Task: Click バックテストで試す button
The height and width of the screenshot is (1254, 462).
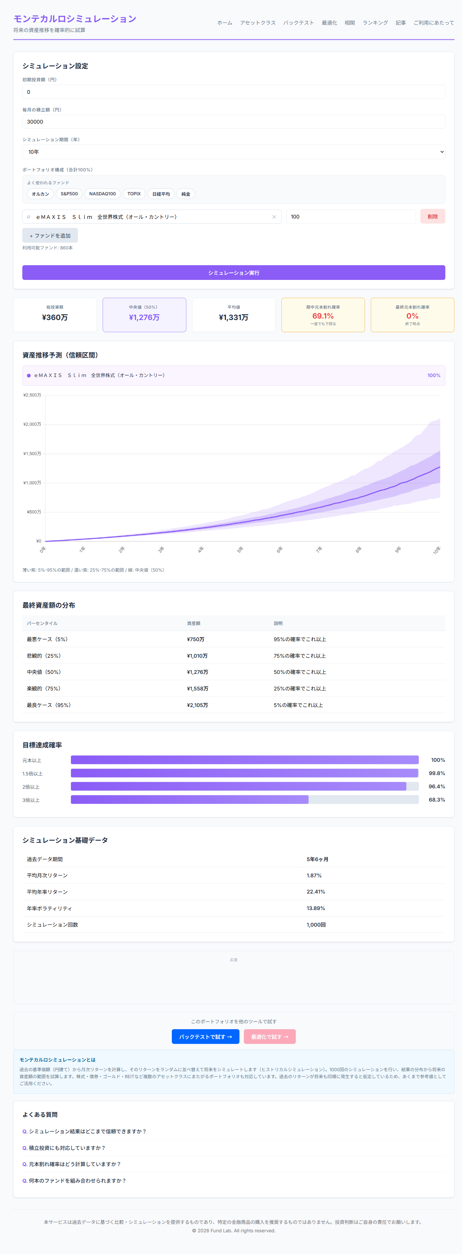Action: pos(206,1037)
